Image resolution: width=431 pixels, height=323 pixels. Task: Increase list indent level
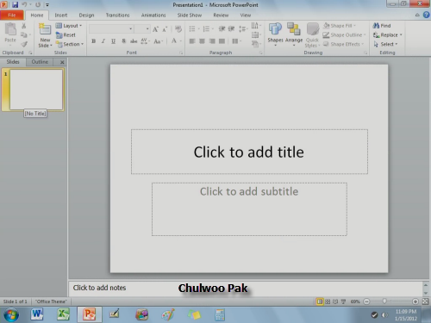click(x=231, y=28)
